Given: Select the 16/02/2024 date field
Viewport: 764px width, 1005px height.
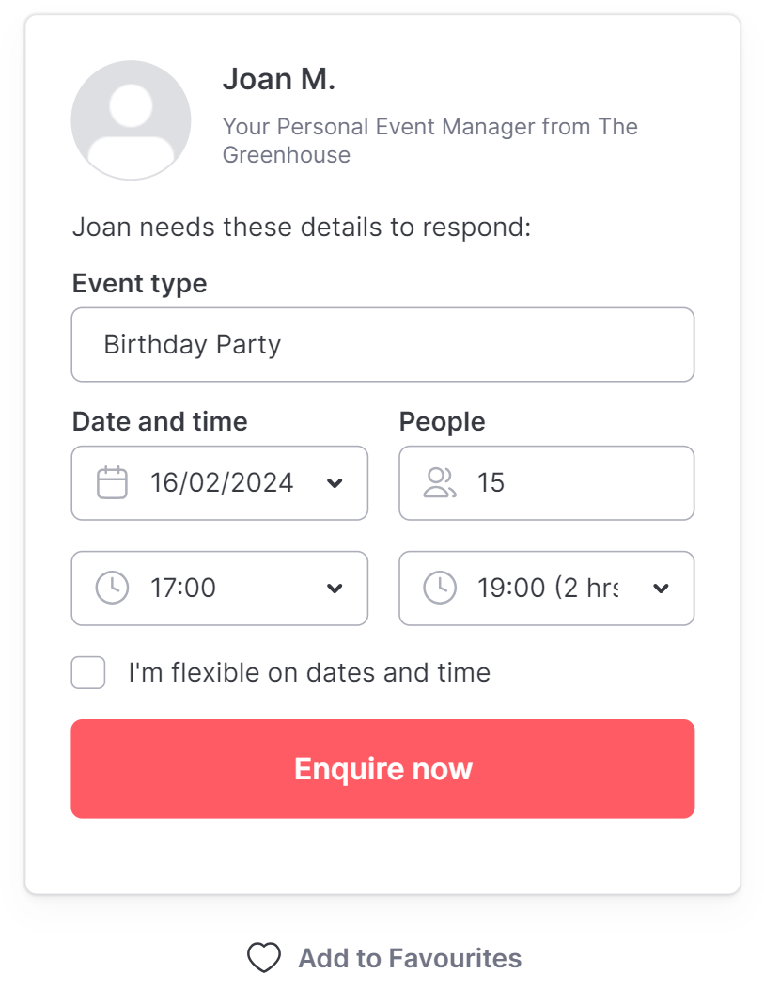Looking at the screenshot, I should pos(220,483).
